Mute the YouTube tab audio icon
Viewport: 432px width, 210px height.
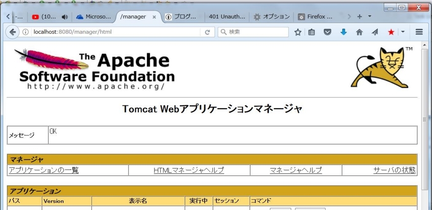(65, 17)
